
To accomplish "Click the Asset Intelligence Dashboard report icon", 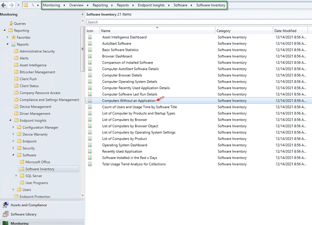I will pos(89,37).
